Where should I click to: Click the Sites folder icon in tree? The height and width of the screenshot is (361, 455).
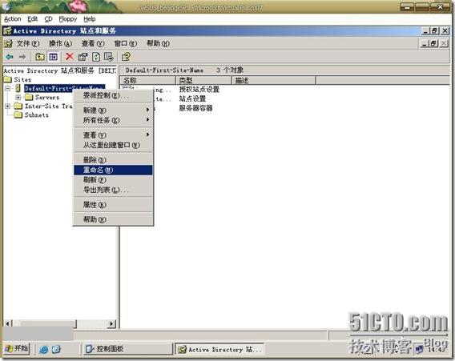pyautogui.click(x=7, y=79)
